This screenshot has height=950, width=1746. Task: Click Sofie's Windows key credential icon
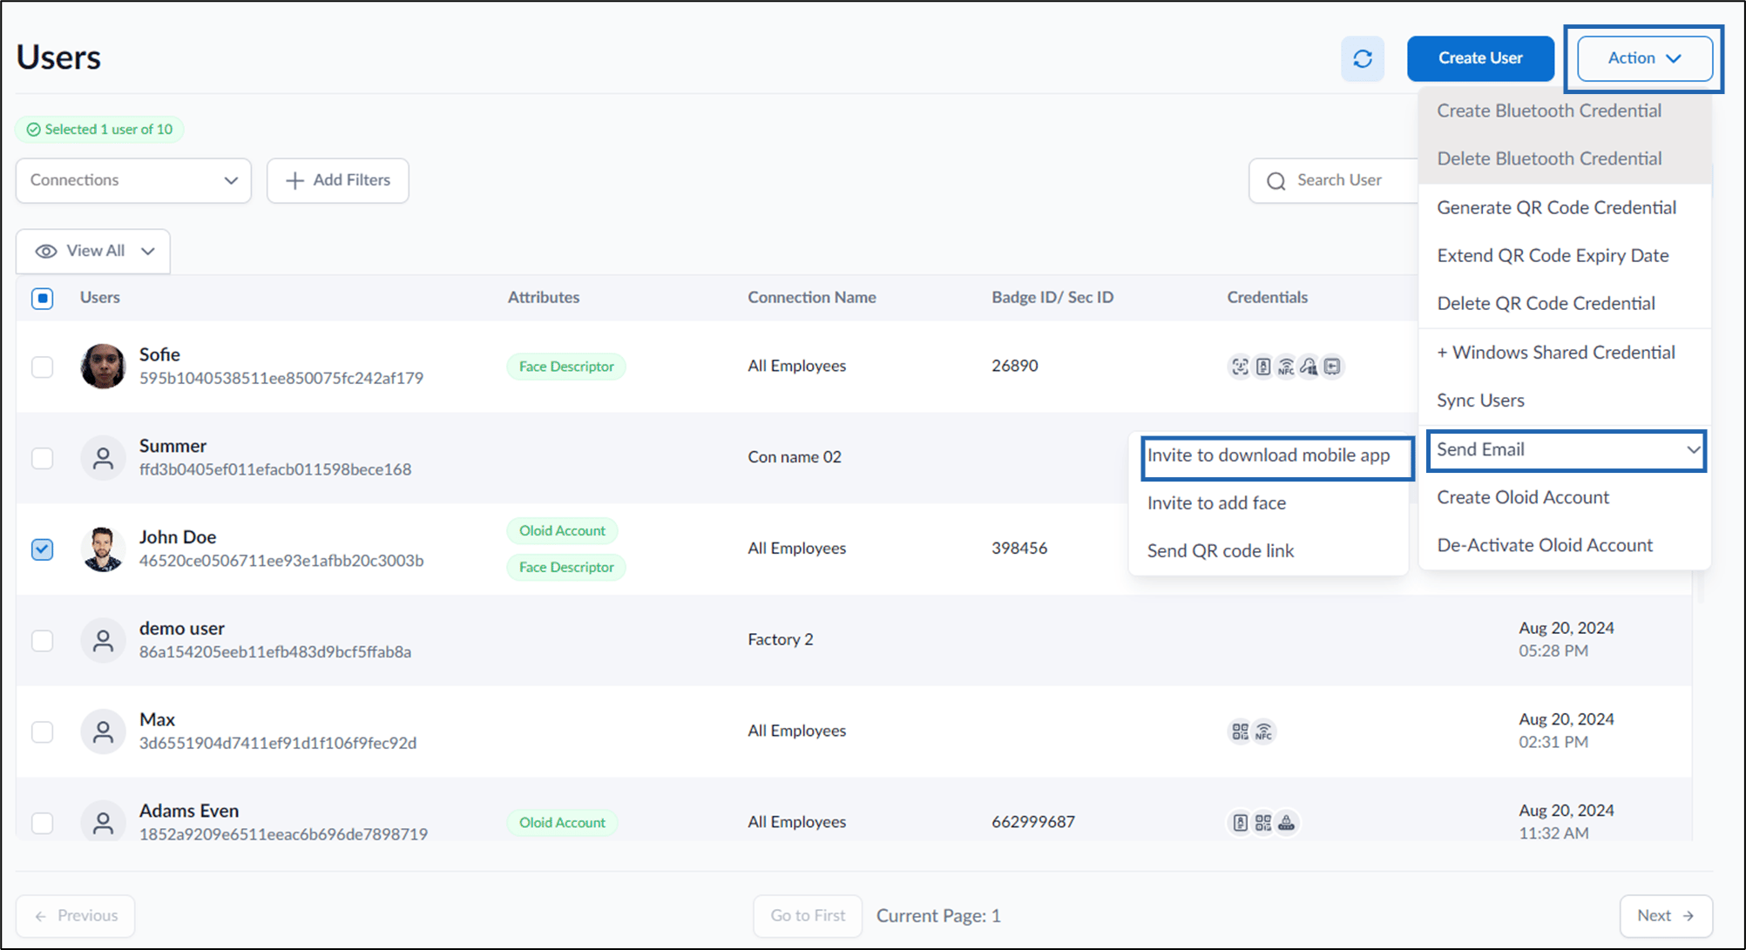[x=1309, y=367]
